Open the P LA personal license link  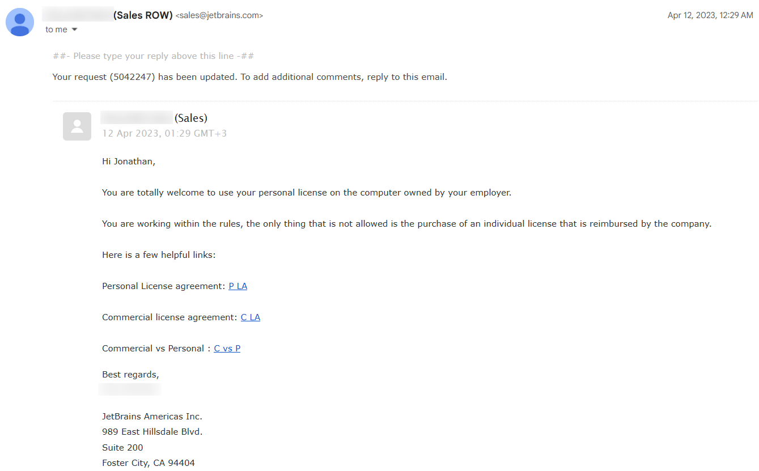coord(238,286)
